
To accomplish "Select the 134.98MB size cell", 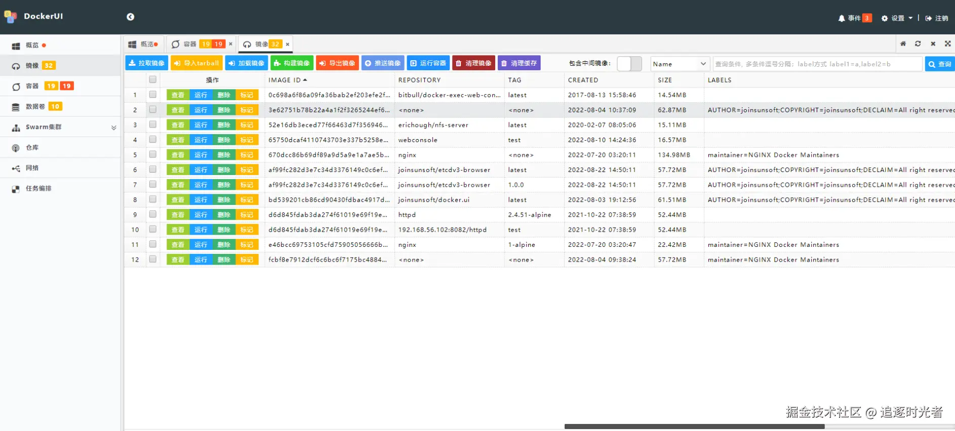I will coord(679,155).
